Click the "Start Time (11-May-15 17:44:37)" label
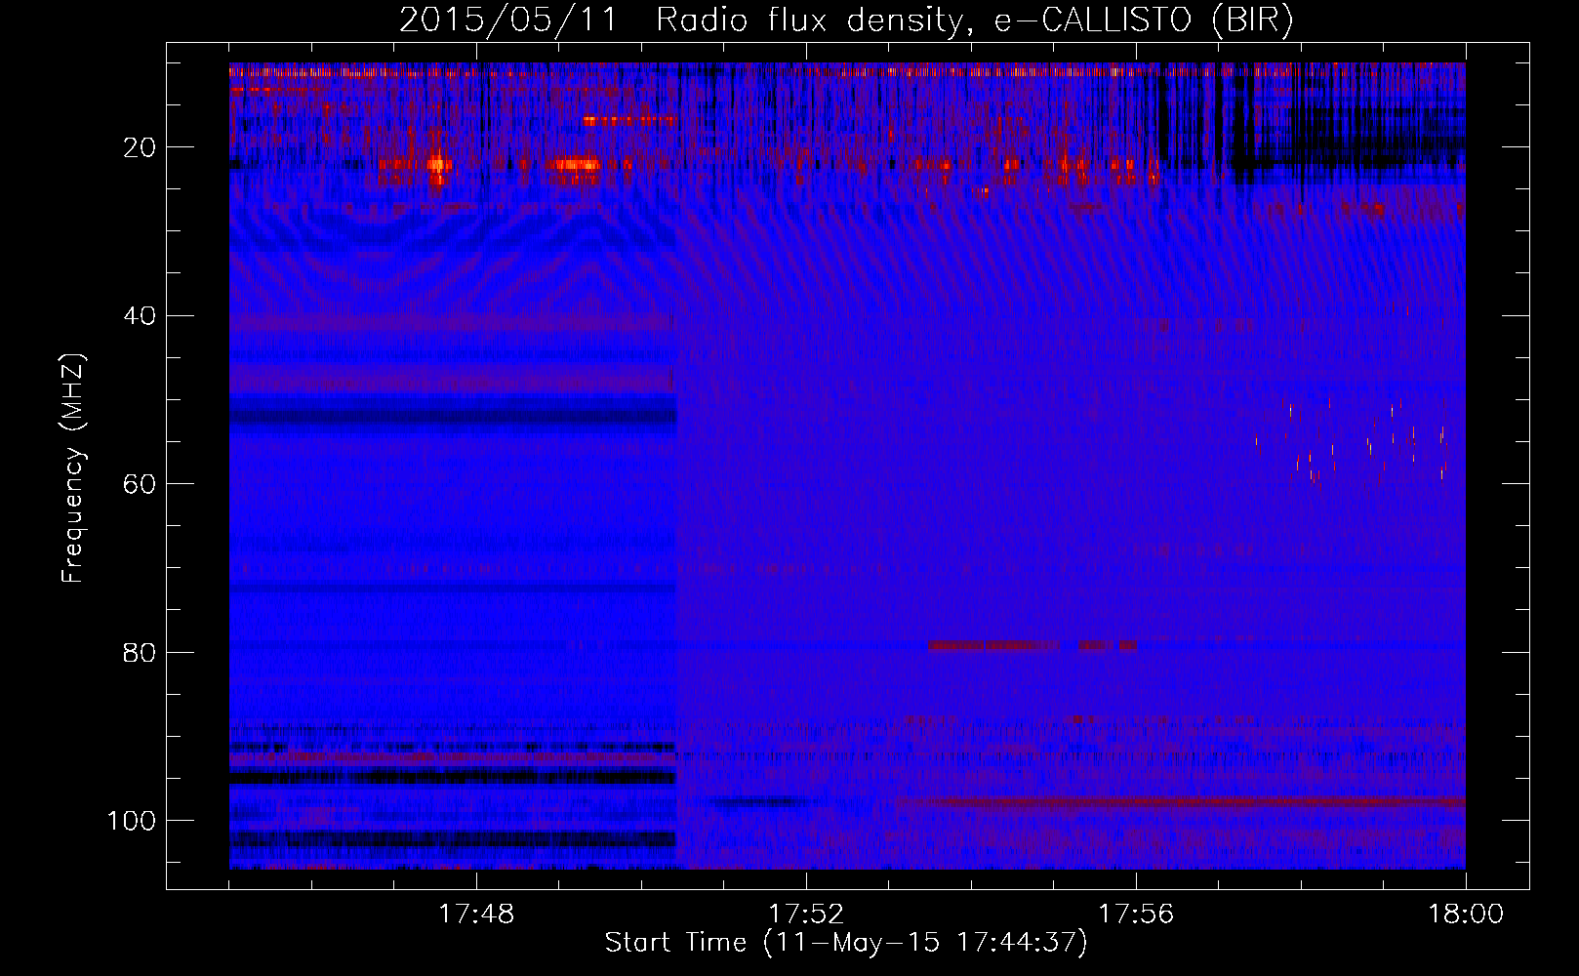 pyautogui.click(x=846, y=943)
